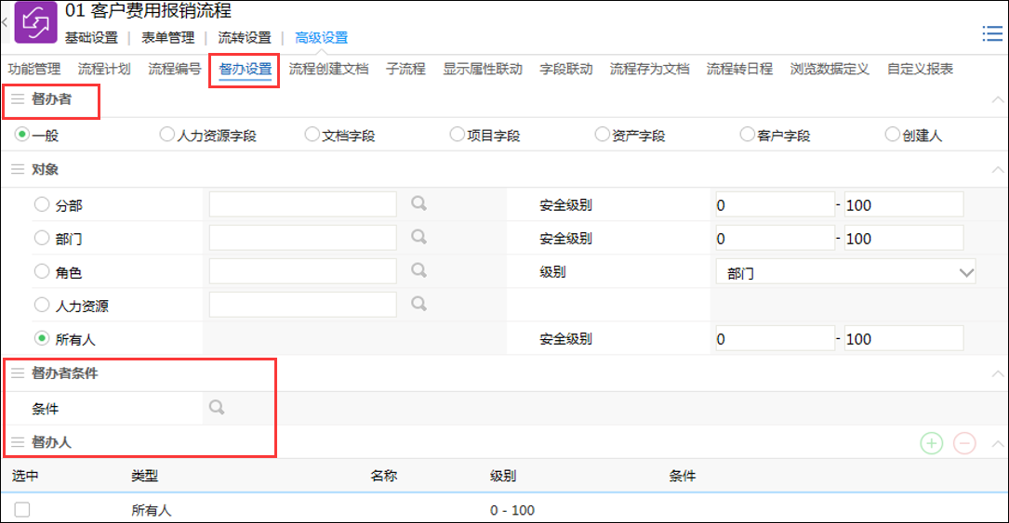Select the 资产字段 radio option

point(602,135)
